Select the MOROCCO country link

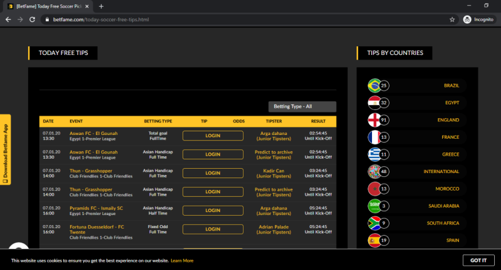click(447, 189)
